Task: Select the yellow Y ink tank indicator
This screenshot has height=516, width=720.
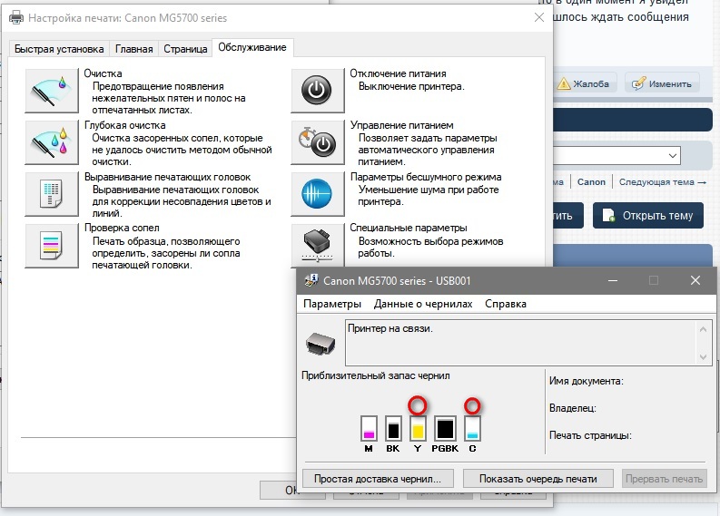Action: coord(418,428)
